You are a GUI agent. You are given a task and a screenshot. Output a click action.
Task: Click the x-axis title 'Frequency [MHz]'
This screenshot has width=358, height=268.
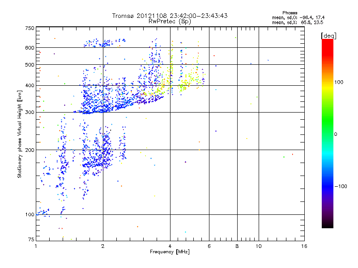[x=170, y=252]
